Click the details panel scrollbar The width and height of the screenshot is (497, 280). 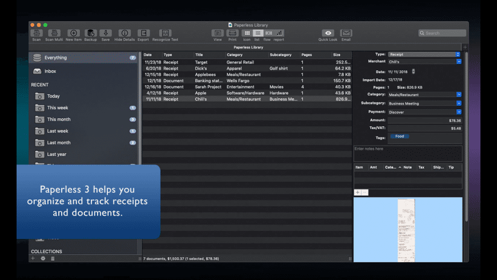466,137
